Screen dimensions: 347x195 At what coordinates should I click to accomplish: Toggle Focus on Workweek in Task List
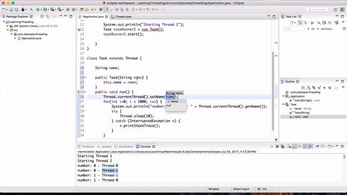pyautogui.click(x=312, y=23)
